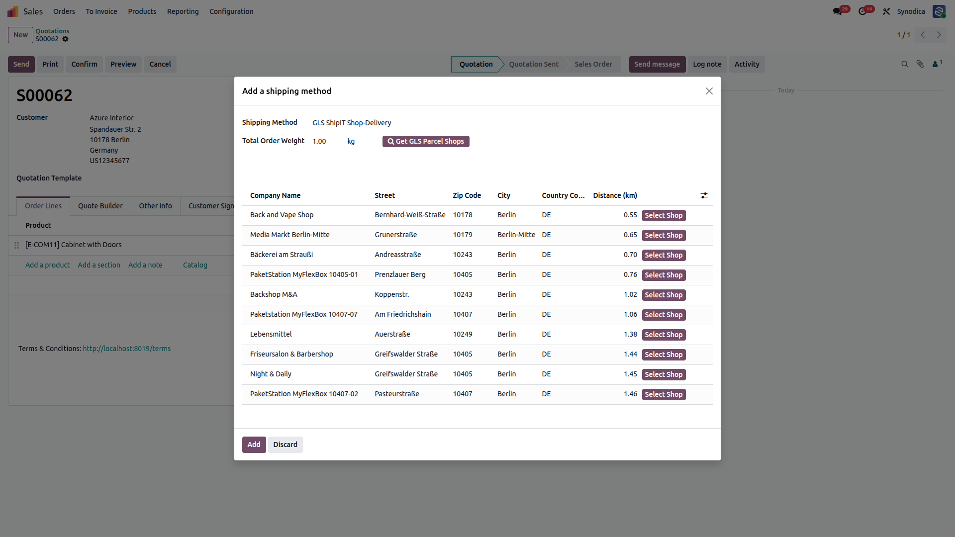Click Get GLS Parcel Shops button
Screen dimensions: 955x537
click(426, 141)
